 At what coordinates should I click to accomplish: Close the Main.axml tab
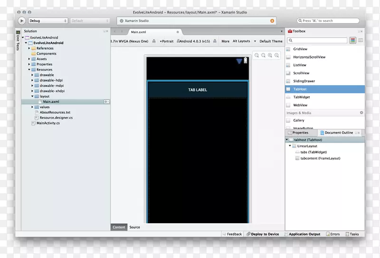[178, 32]
